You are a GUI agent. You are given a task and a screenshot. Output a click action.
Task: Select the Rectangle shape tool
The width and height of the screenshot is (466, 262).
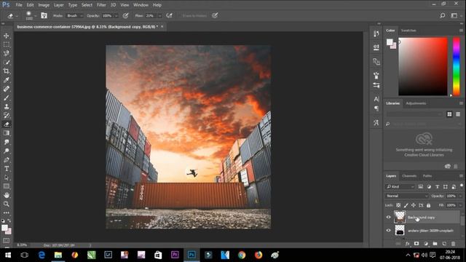(7, 186)
